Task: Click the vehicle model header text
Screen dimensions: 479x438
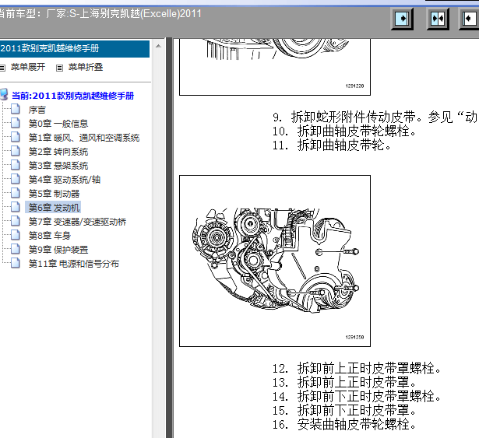Action: [100, 14]
